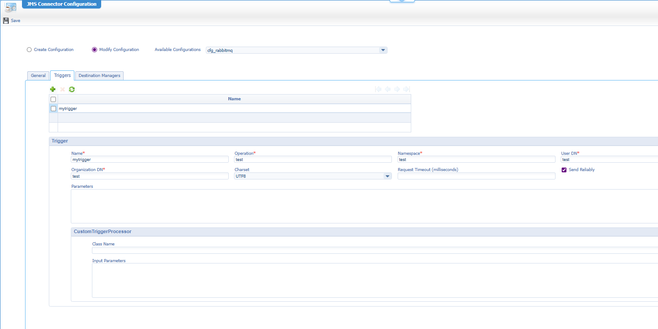This screenshot has width=658, height=329.
Task: Open the Available Configurations dropdown
Action: tap(383, 50)
